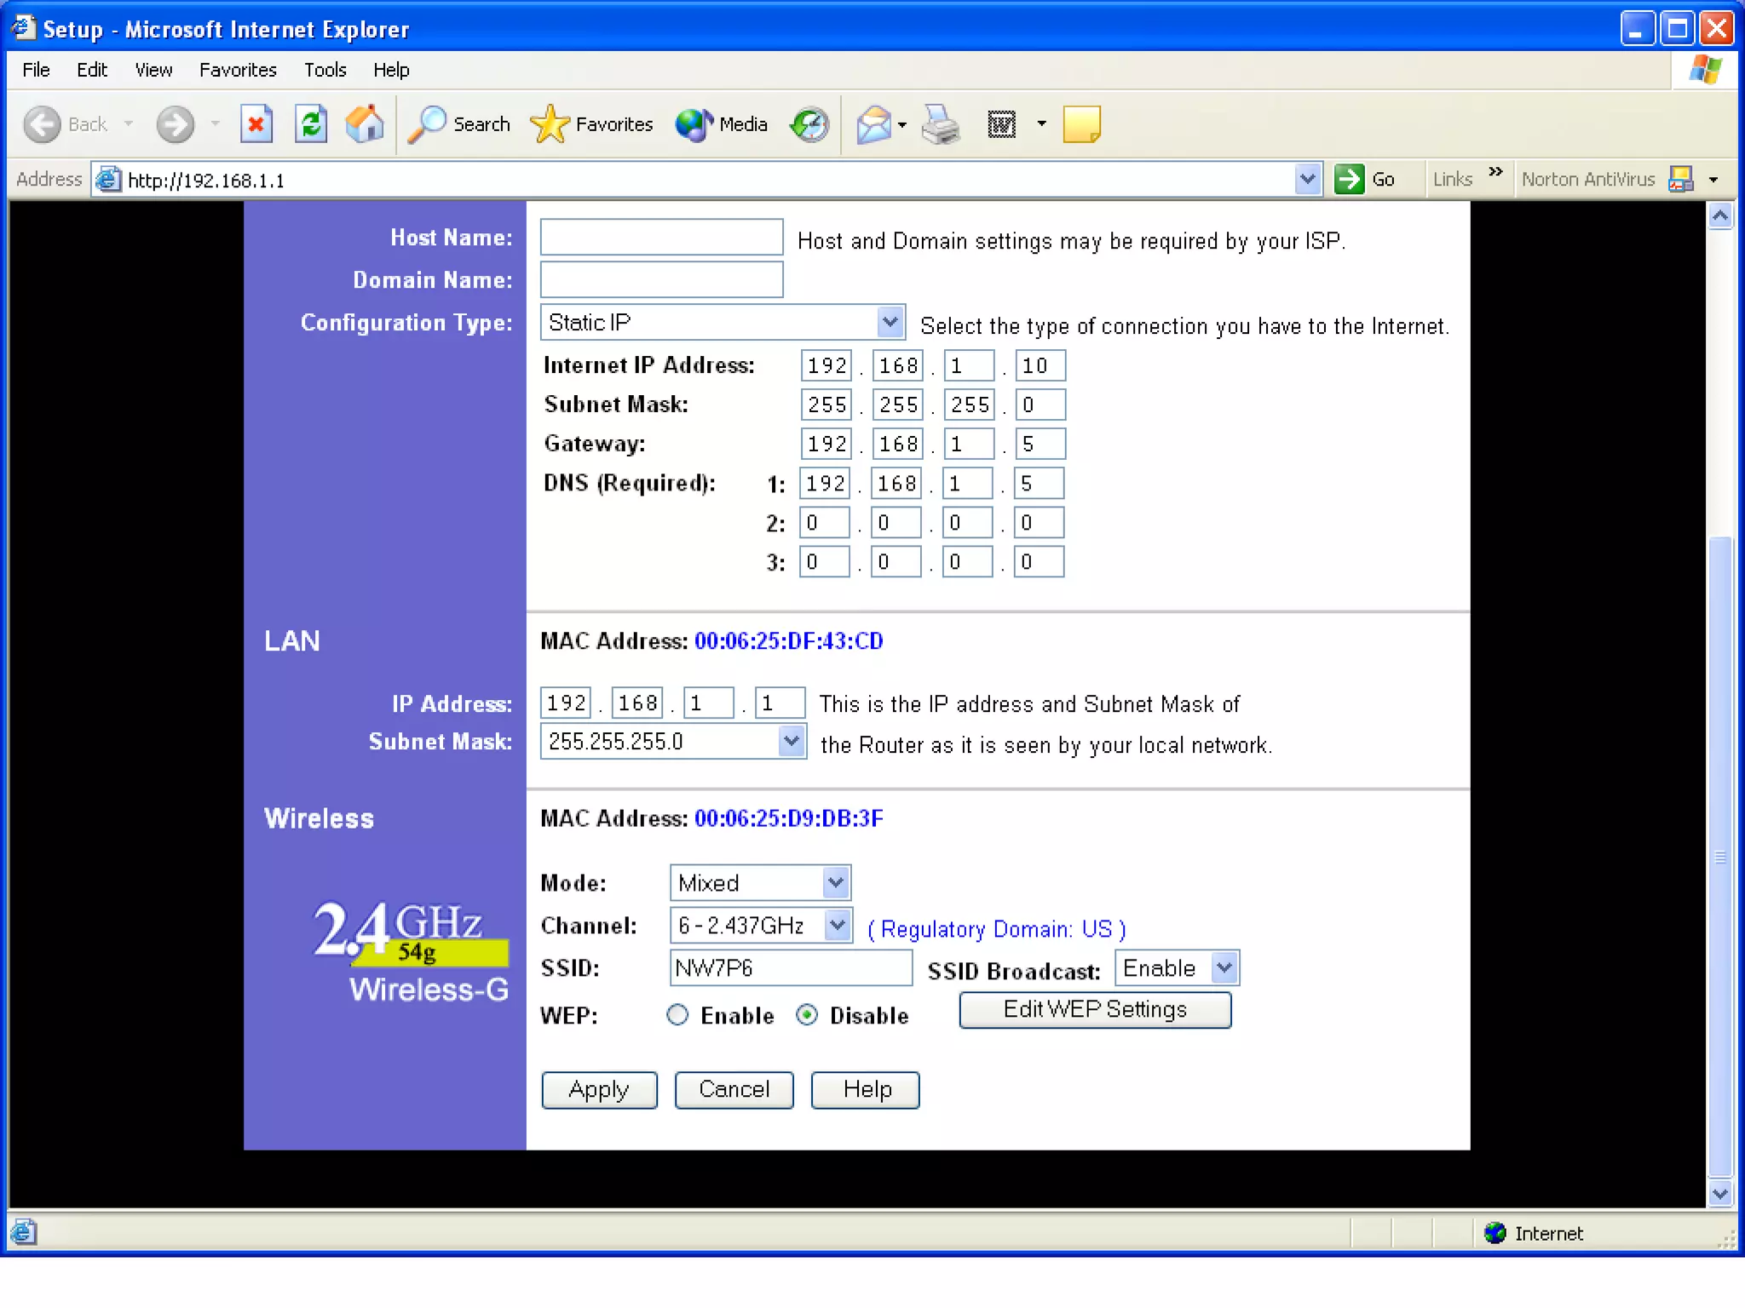Open the History toolbar icon
Screen dimensions: 1745x1308
coord(809,125)
